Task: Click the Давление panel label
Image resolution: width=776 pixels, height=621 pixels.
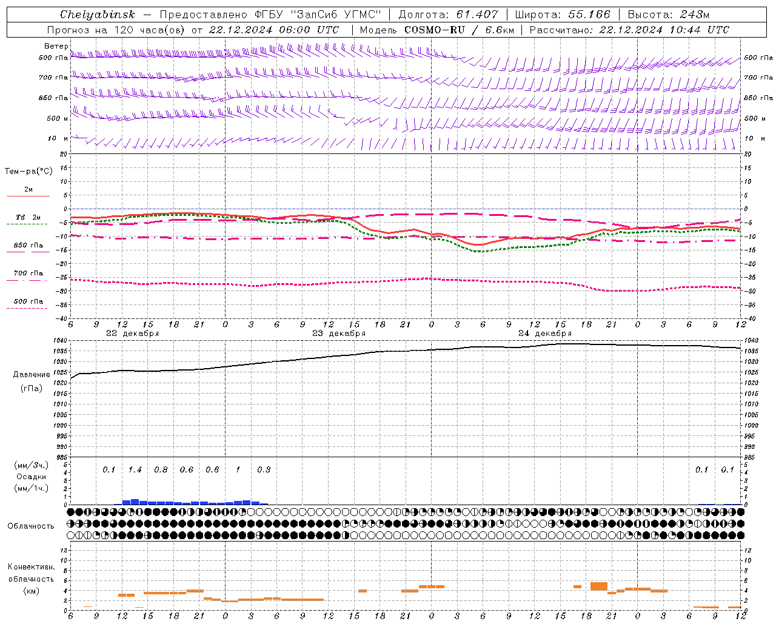Action: tap(32, 375)
